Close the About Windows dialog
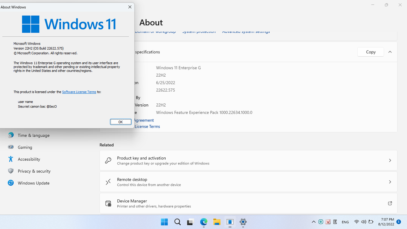The image size is (407, 229). click(x=130, y=7)
